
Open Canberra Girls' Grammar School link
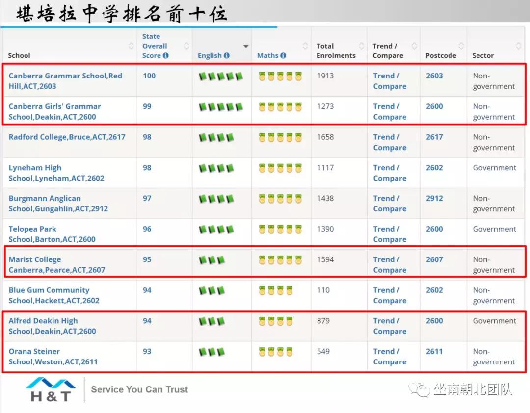point(55,111)
